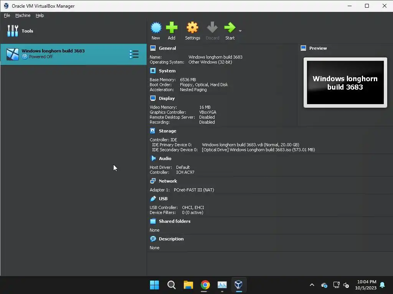Click the Add machine green plus icon
This screenshot has width=393, height=294.
(x=172, y=28)
